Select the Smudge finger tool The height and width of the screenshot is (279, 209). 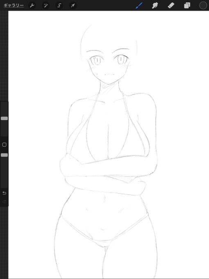(x=155, y=5)
